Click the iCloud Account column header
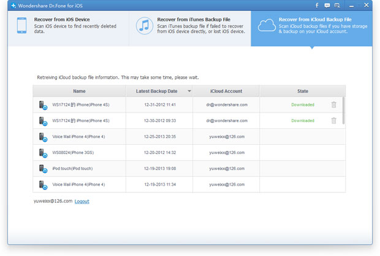Viewport: 380px width, 256px height. (226, 91)
